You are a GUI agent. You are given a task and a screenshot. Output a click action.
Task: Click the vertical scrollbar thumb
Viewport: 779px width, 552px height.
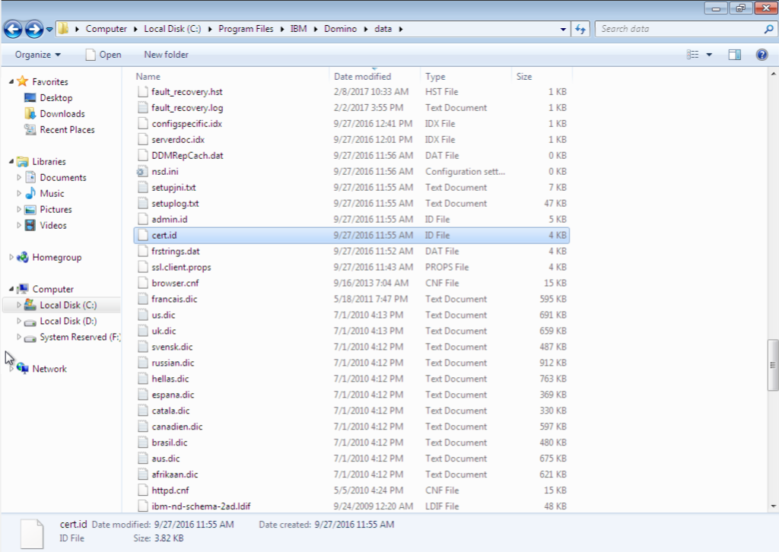pos(773,365)
